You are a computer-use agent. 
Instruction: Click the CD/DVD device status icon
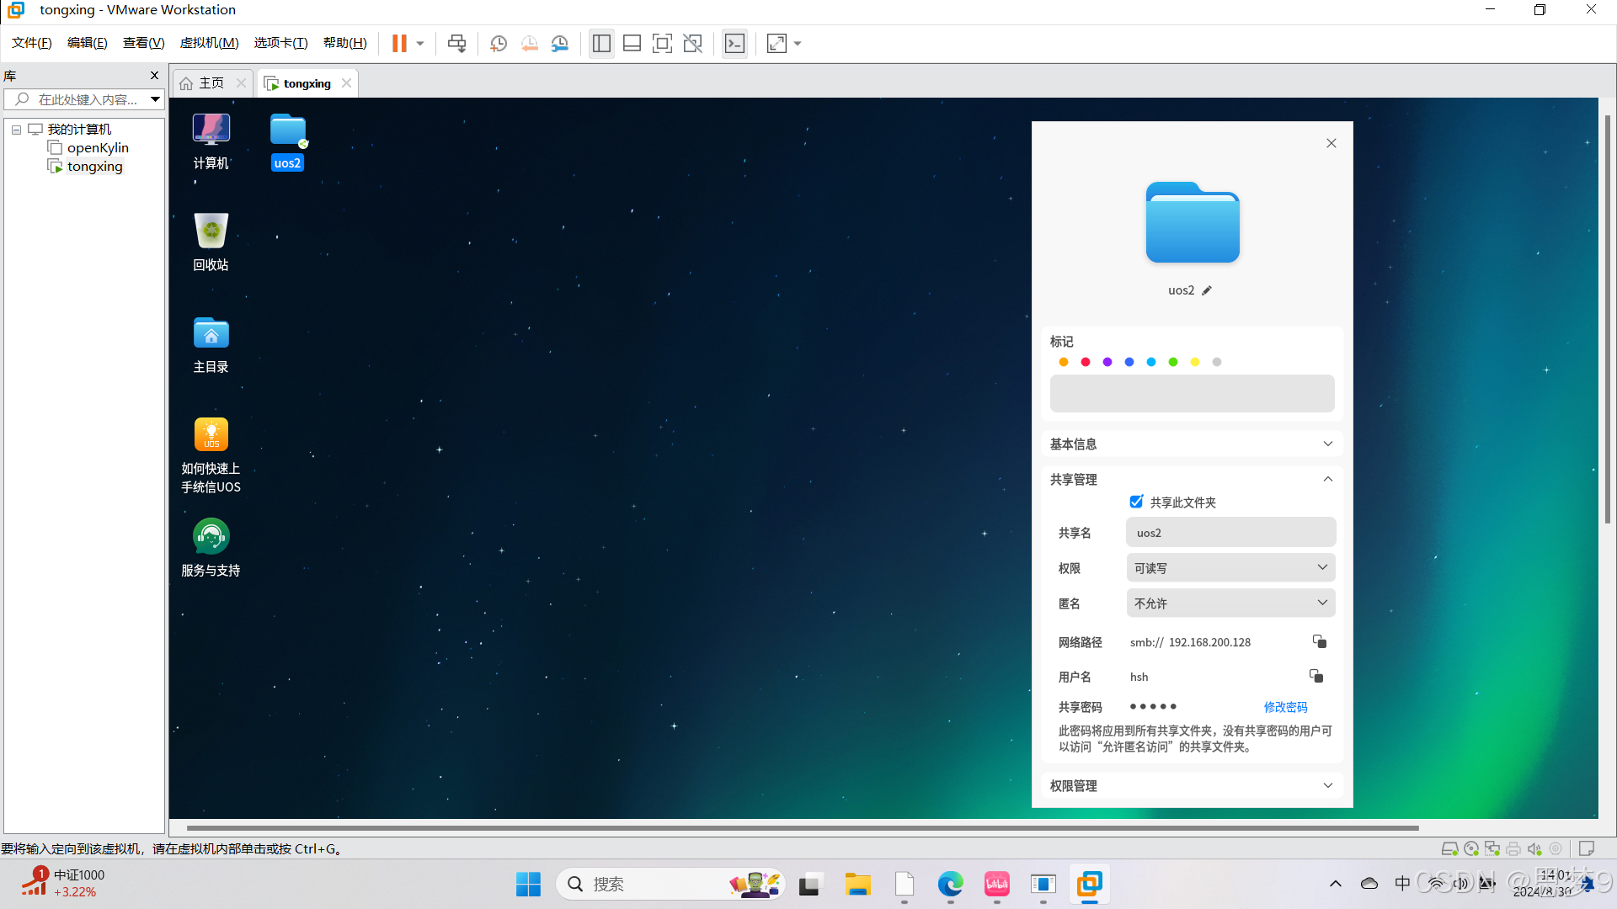point(1470,848)
